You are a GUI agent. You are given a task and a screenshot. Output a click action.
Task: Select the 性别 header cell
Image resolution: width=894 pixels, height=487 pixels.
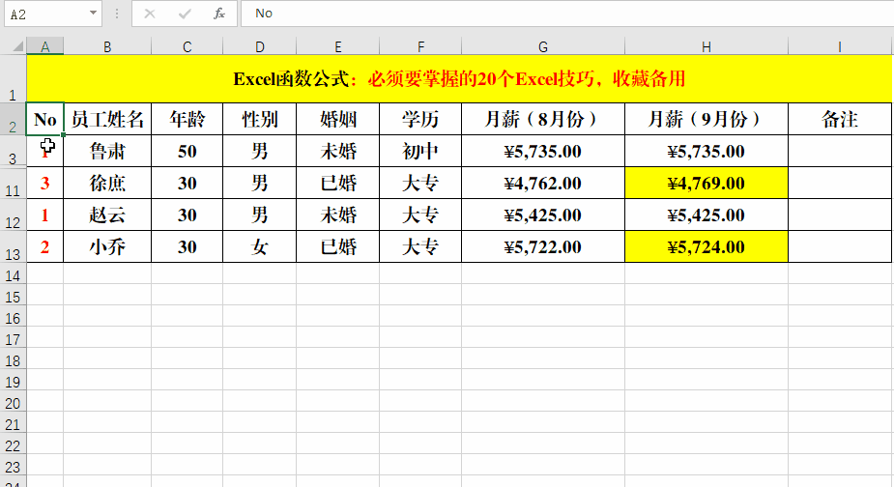point(259,119)
